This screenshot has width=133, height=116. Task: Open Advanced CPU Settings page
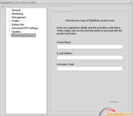25,28
